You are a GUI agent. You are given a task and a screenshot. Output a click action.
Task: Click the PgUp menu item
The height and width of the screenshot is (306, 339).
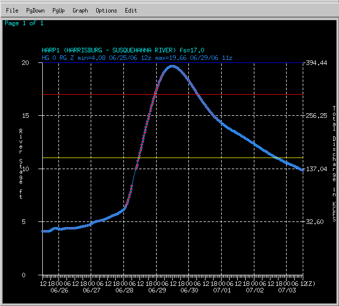(58, 11)
